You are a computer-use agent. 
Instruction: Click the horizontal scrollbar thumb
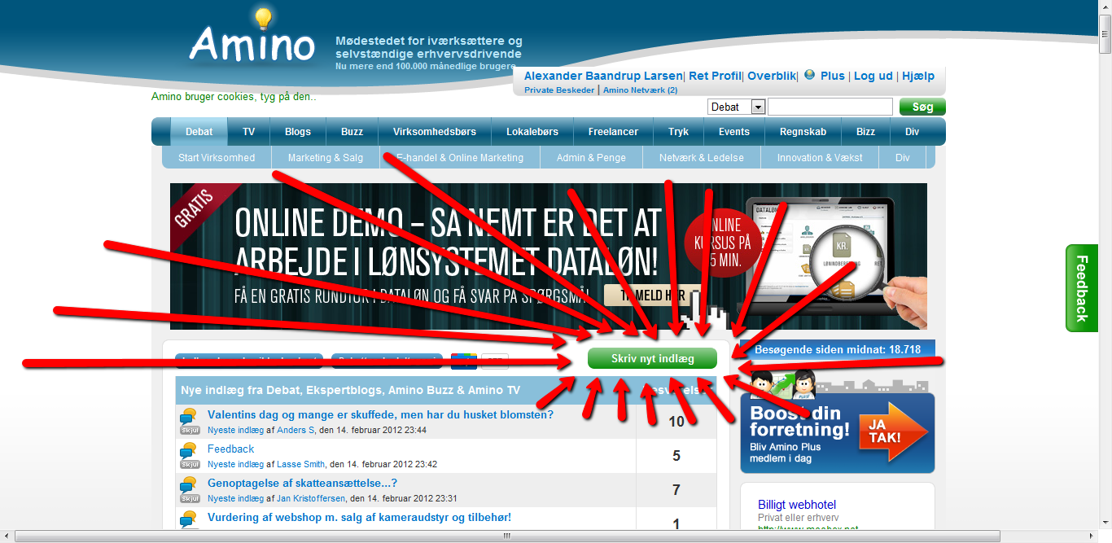[x=507, y=536]
